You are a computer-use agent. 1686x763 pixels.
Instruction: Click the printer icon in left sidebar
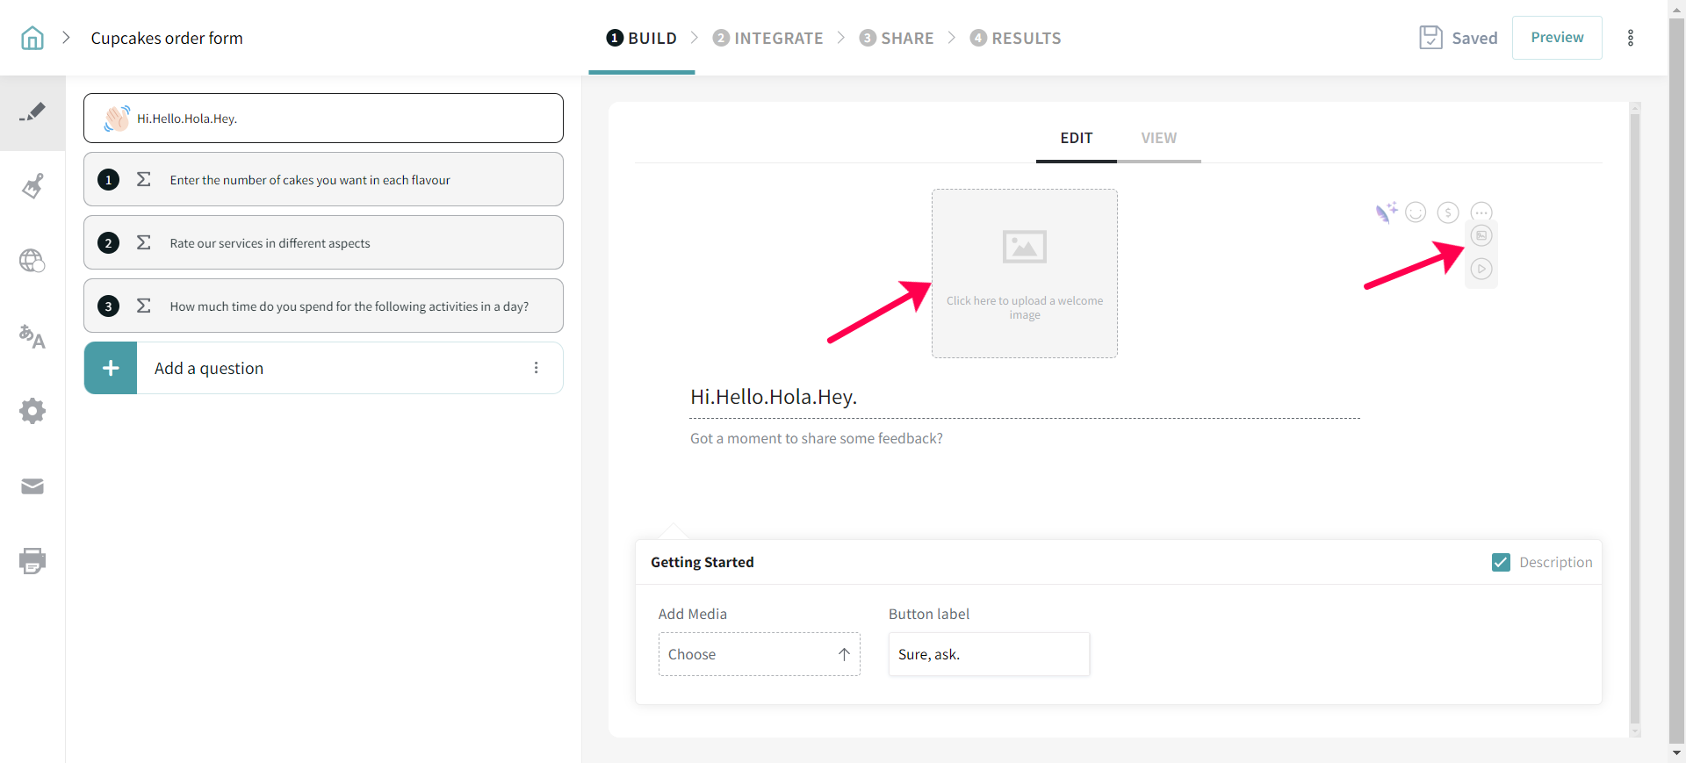[x=32, y=560]
